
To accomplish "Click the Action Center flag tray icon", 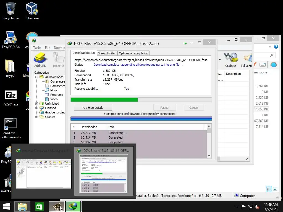I will click(244, 207).
